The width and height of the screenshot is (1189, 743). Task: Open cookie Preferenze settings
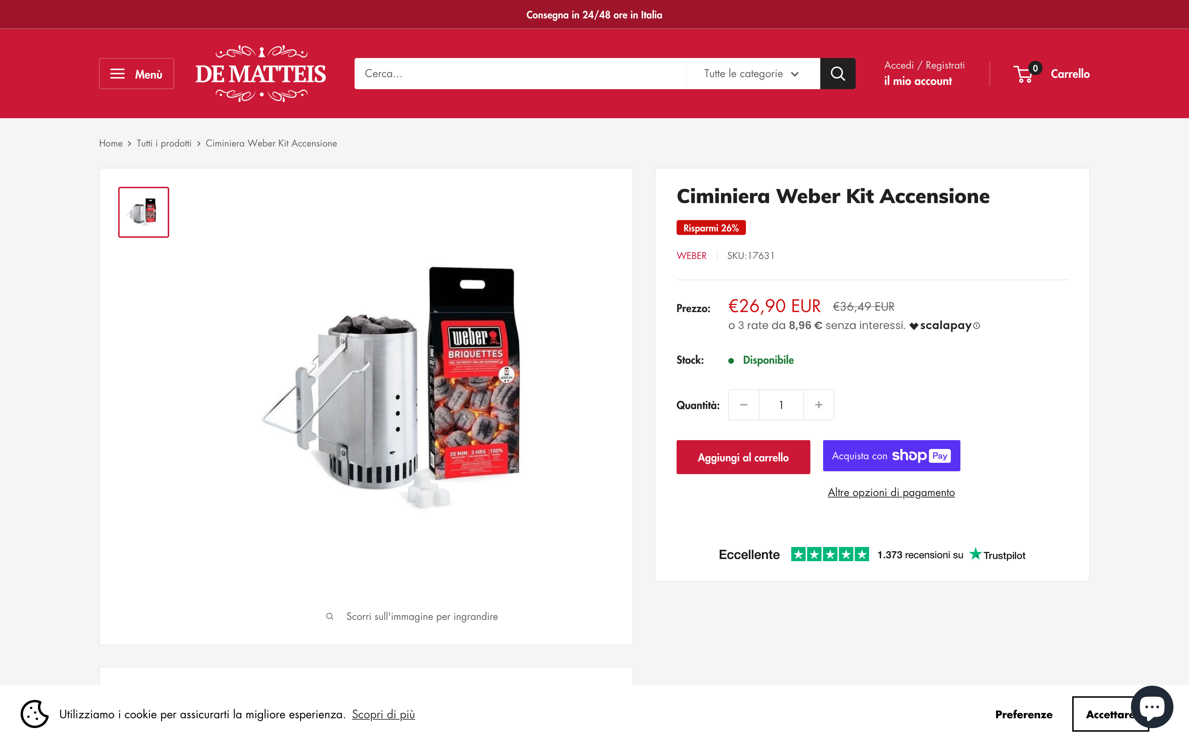point(1024,714)
